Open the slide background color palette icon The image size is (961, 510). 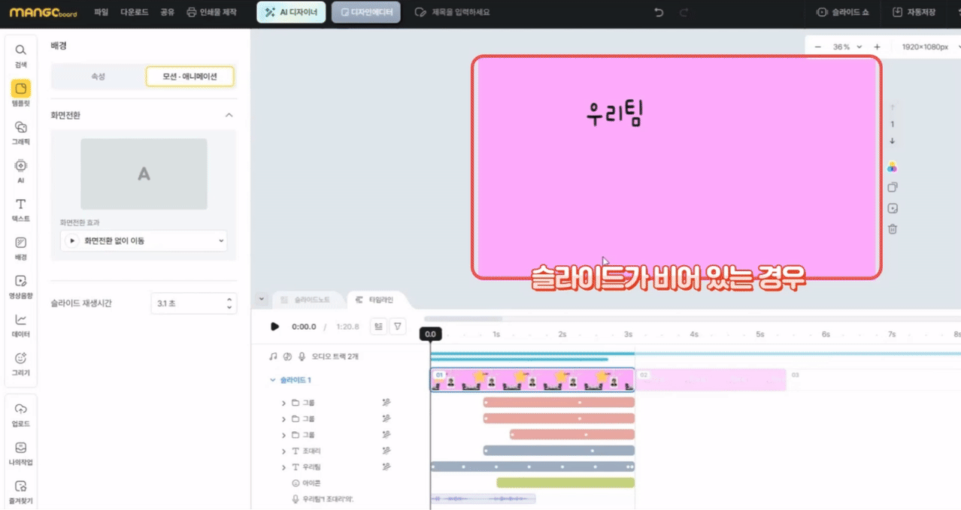coord(893,167)
